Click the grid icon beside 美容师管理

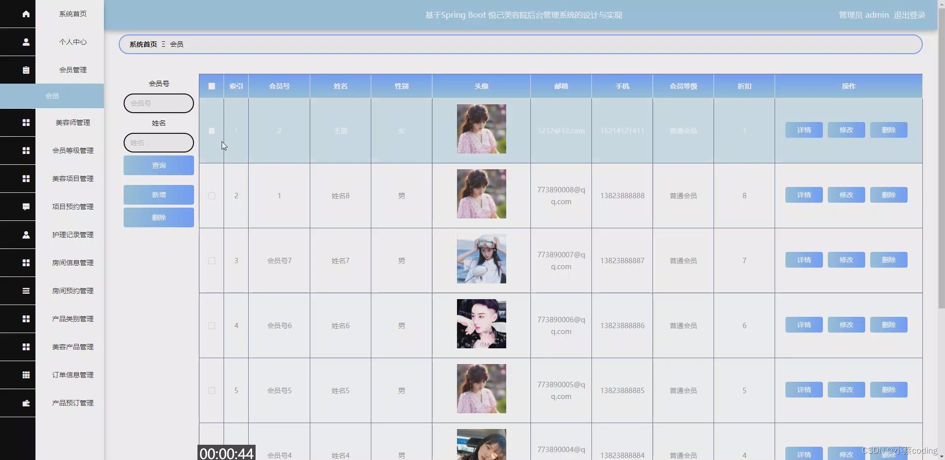pos(26,123)
